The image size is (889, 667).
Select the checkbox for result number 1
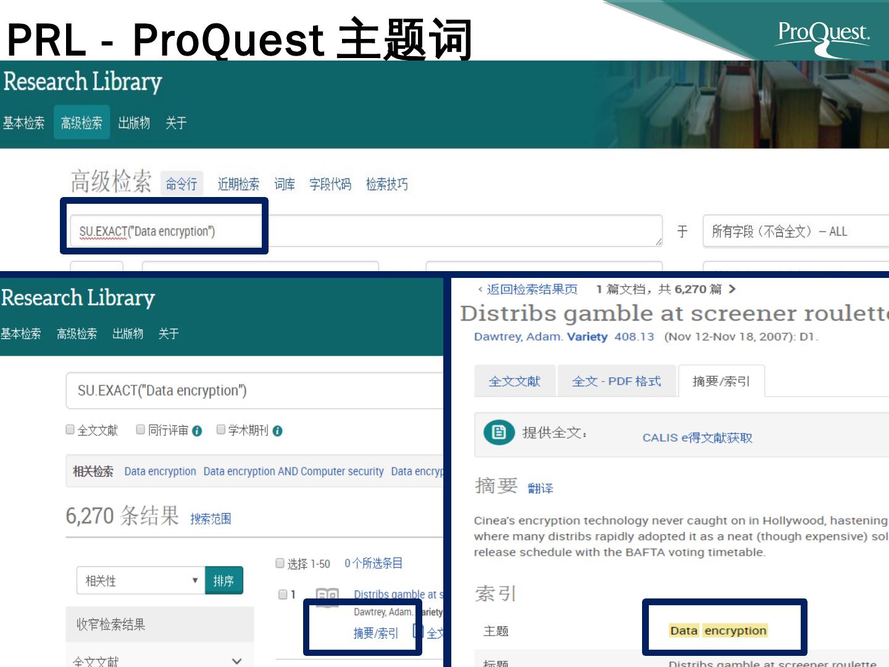coord(283,594)
